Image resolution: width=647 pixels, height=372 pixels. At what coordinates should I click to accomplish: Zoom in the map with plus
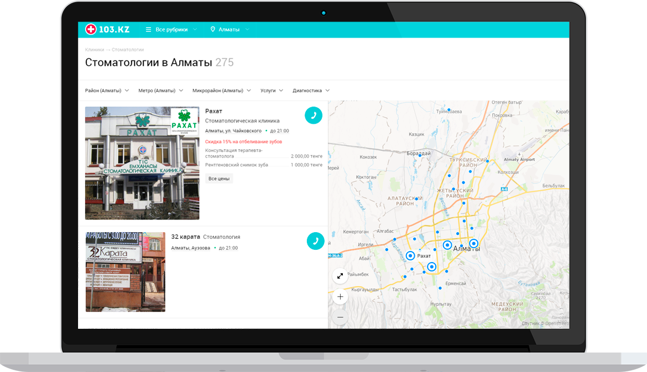(340, 296)
